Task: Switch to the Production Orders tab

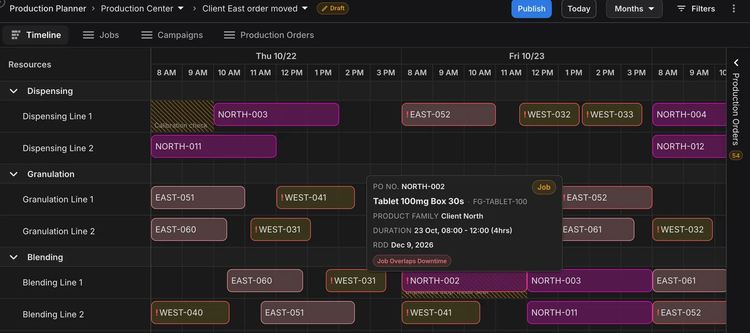Action: (x=269, y=35)
